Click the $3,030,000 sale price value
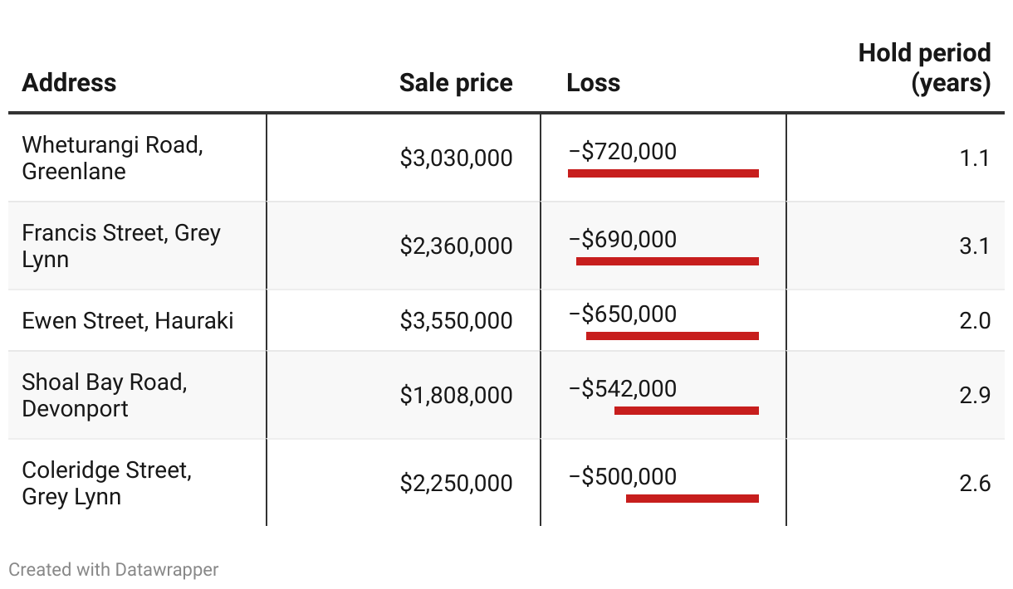This screenshot has width=1013, height=589. coord(456,158)
